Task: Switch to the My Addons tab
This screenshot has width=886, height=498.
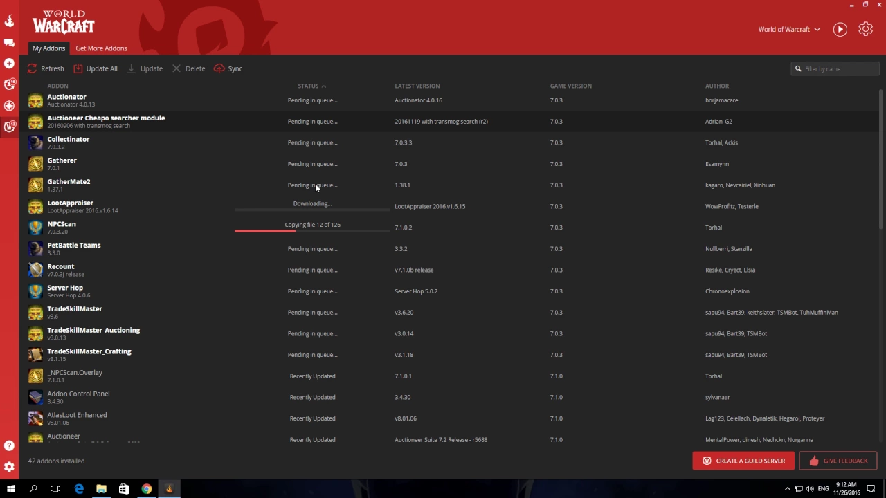Action: pyautogui.click(x=48, y=48)
